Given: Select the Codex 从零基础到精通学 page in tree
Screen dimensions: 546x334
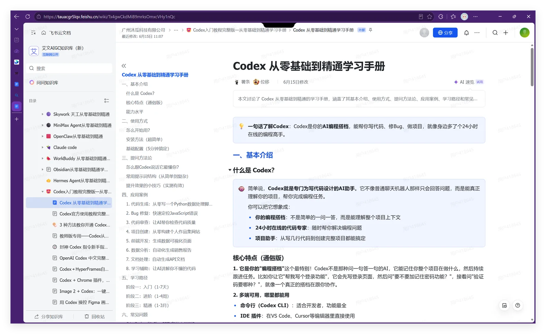Looking at the screenshot, I should [x=69, y=203].
